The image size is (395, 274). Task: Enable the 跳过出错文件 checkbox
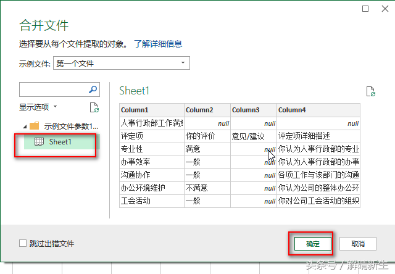[x=23, y=243]
